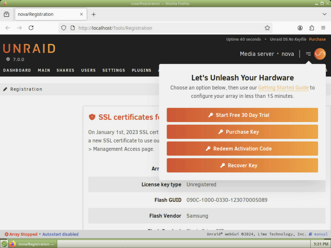Open the PLUGINS menu

point(141,70)
